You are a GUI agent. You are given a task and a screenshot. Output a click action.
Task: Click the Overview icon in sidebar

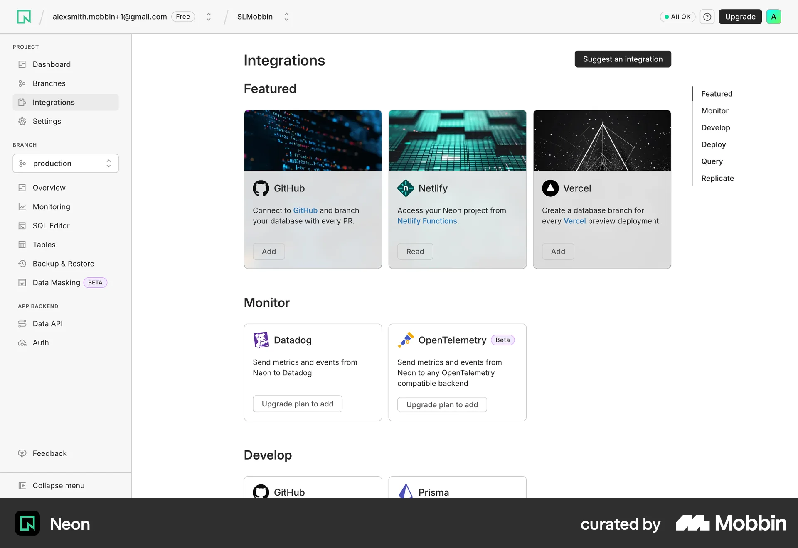coord(22,188)
